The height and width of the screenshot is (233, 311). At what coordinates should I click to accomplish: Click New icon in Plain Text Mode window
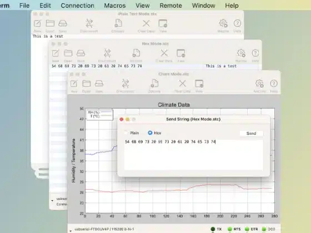pyautogui.click(x=37, y=23)
